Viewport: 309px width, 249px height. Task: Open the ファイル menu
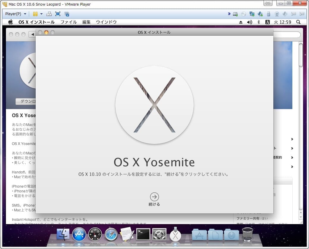[x=69, y=22]
